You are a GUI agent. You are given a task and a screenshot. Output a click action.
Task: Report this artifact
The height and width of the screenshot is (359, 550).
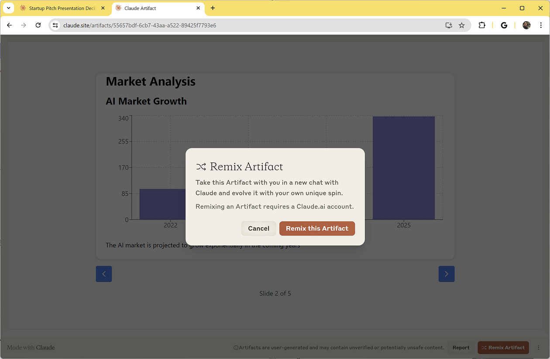(461, 347)
